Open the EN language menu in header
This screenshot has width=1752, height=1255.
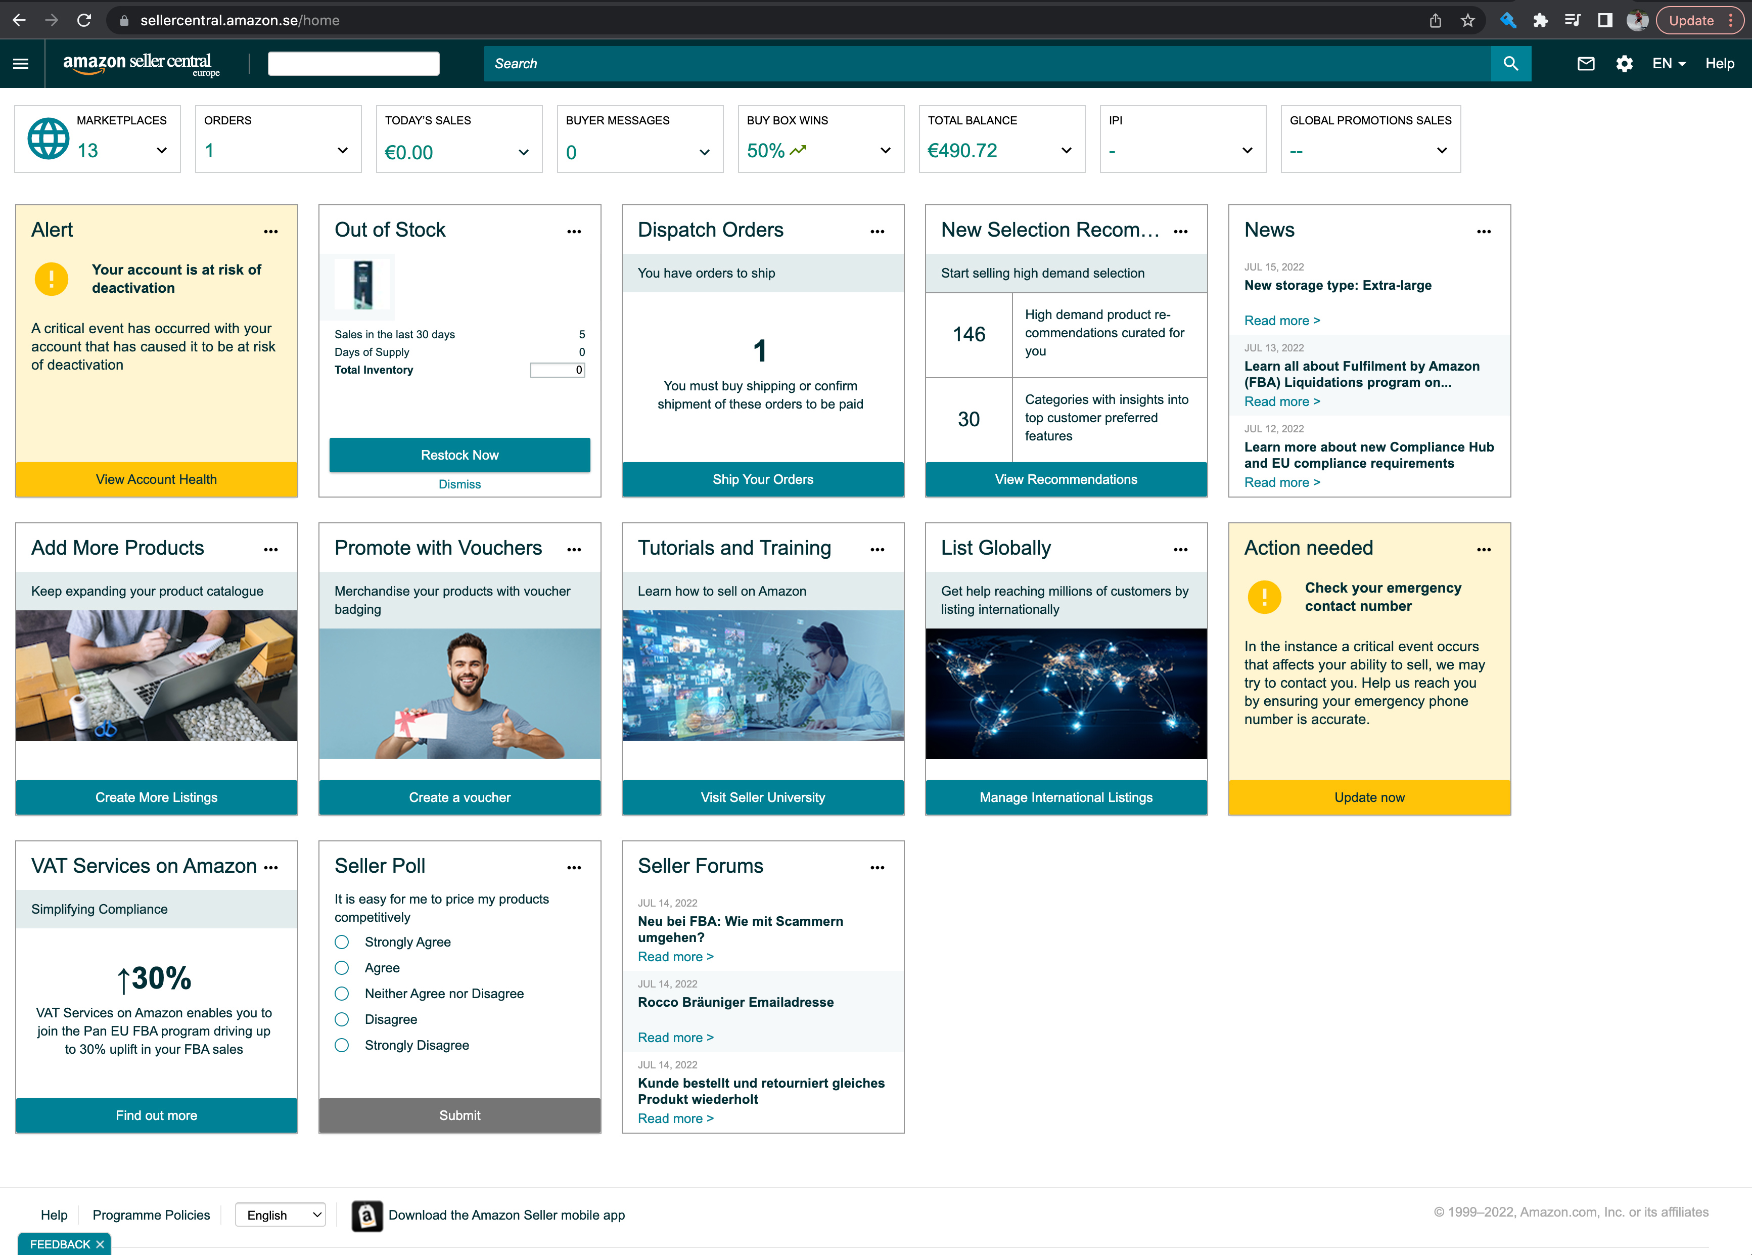(x=1669, y=63)
